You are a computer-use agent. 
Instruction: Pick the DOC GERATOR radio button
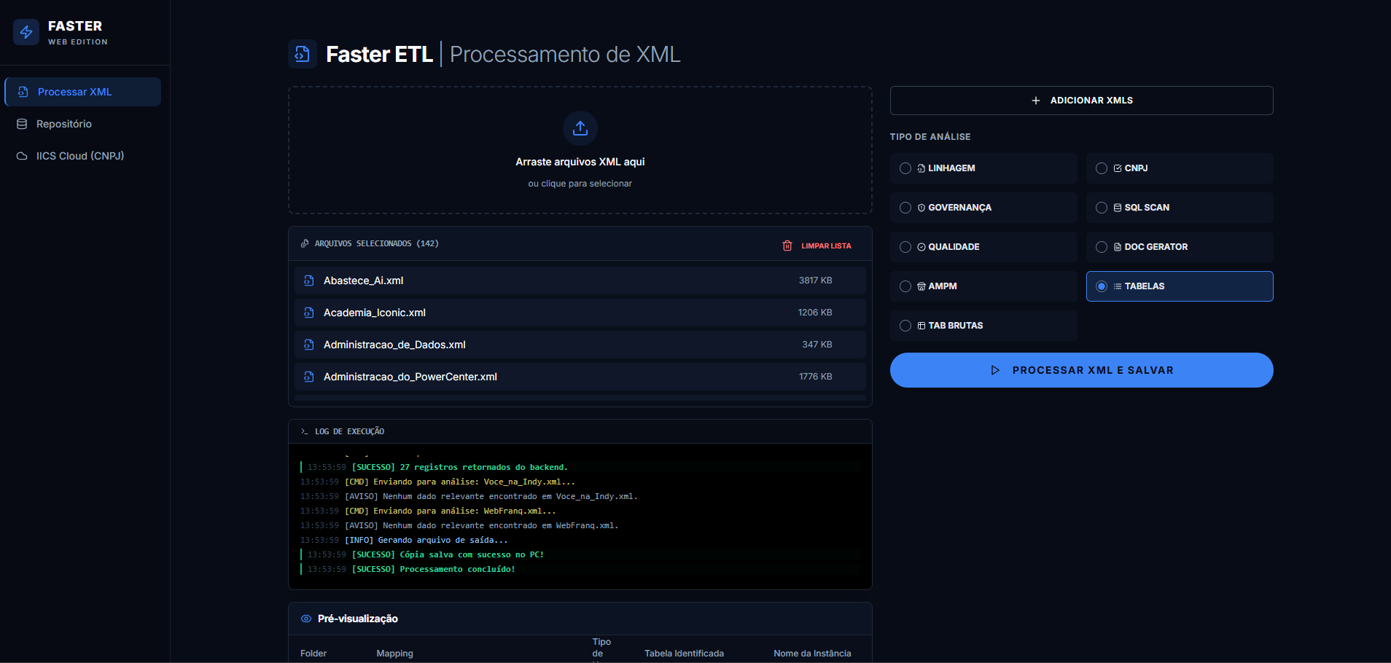[1102, 247]
